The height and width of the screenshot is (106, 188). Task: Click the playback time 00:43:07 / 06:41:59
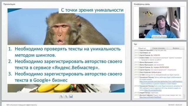(x=175, y=105)
